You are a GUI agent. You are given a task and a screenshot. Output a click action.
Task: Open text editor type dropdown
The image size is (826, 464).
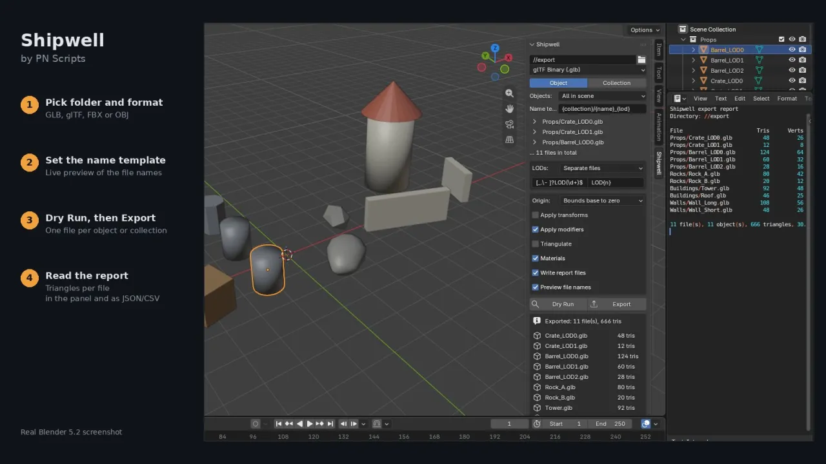pyautogui.click(x=680, y=99)
